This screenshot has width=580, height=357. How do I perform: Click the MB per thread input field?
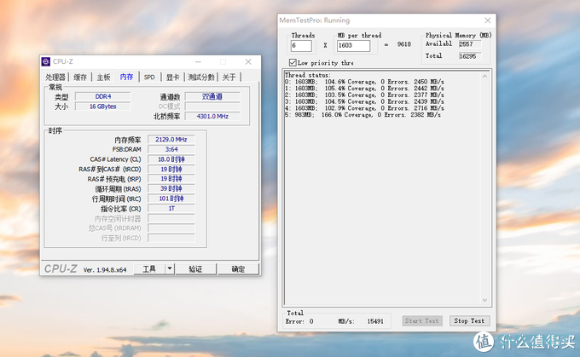pyautogui.click(x=353, y=46)
